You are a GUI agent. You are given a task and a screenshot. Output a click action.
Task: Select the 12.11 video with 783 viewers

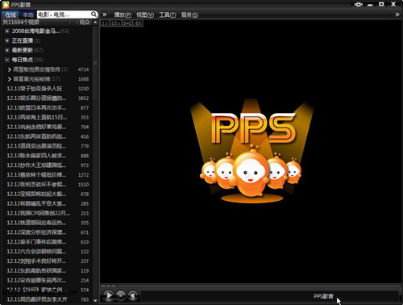coord(48,299)
